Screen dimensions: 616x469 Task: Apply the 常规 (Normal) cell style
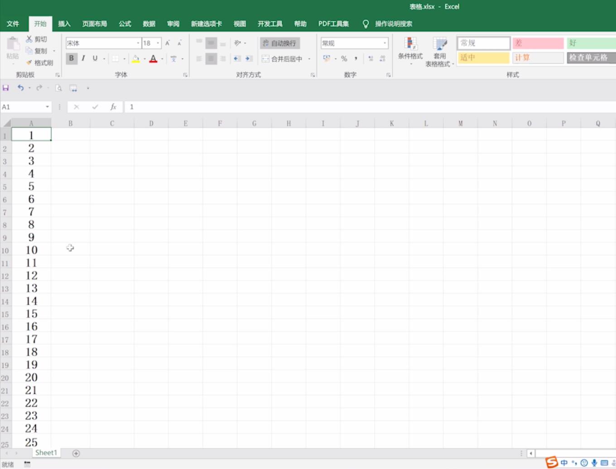pos(483,43)
